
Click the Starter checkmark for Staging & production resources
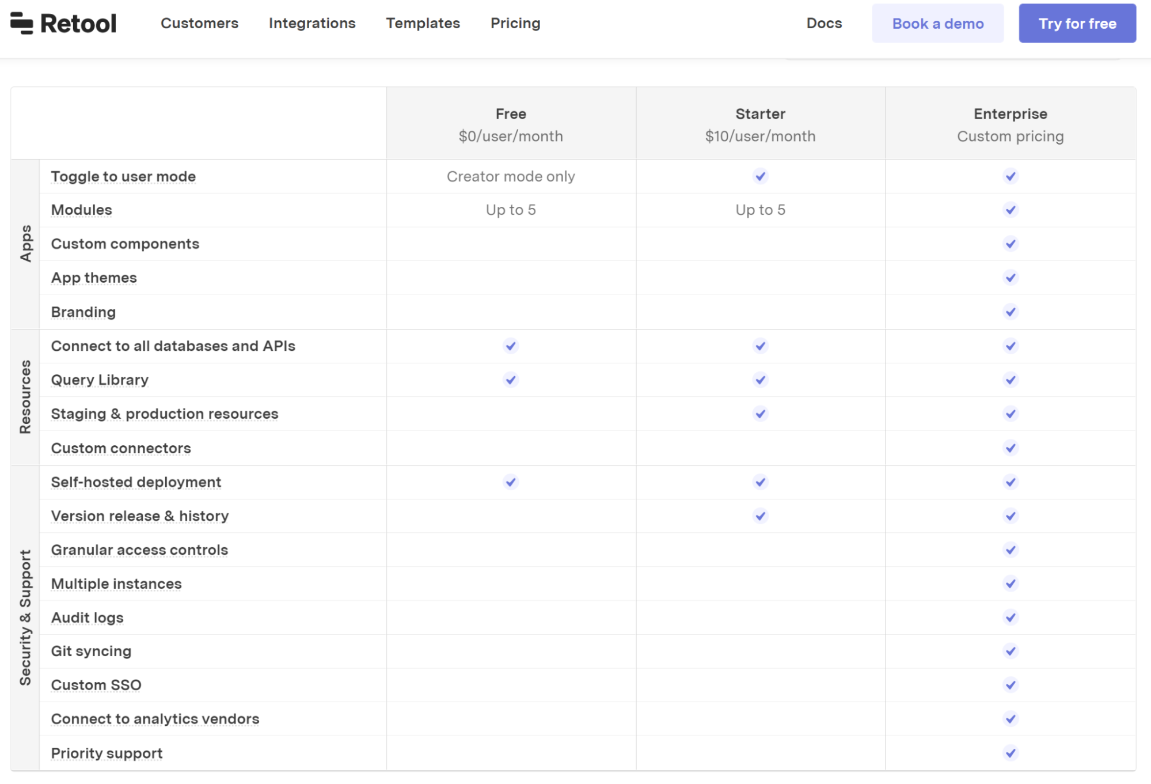coord(760,414)
